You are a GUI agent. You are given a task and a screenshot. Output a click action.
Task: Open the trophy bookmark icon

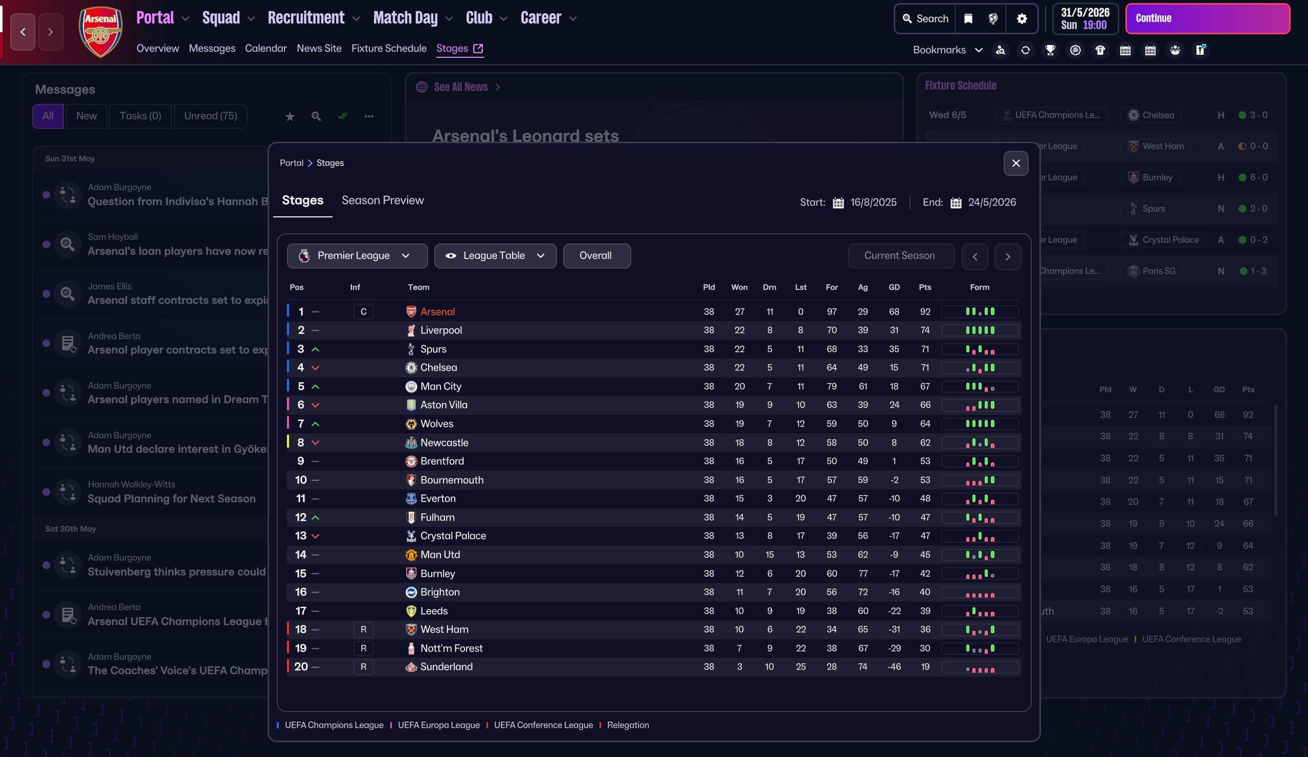click(x=1050, y=50)
